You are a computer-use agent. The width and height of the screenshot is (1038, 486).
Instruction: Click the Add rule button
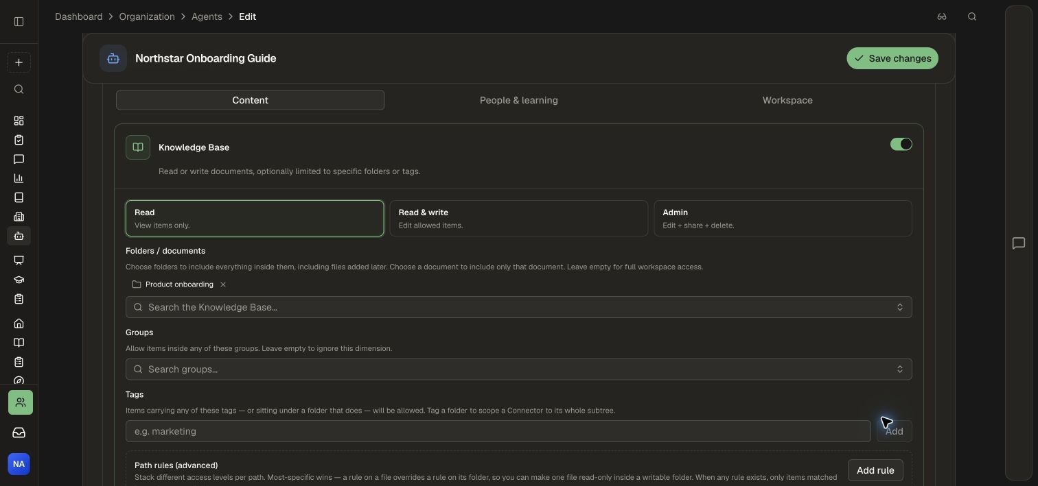pyautogui.click(x=875, y=470)
